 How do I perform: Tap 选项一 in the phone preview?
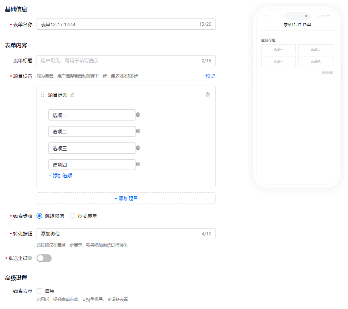pos(278,49)
